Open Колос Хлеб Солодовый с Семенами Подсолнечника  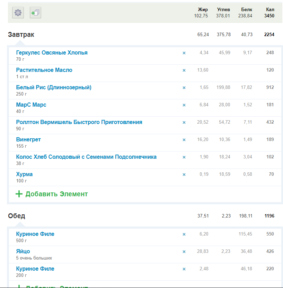(86, 157)
